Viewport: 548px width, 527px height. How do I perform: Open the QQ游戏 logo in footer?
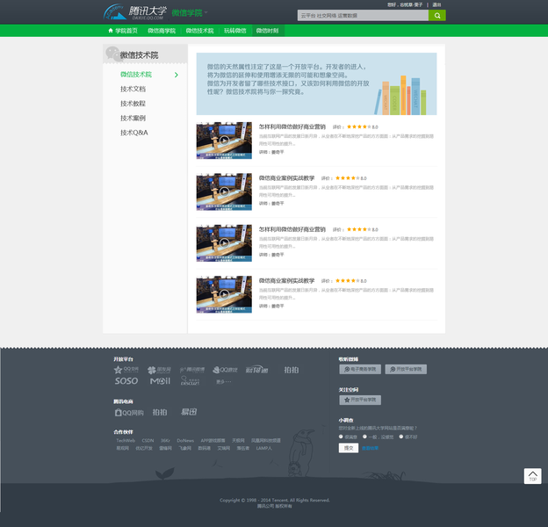225,370
